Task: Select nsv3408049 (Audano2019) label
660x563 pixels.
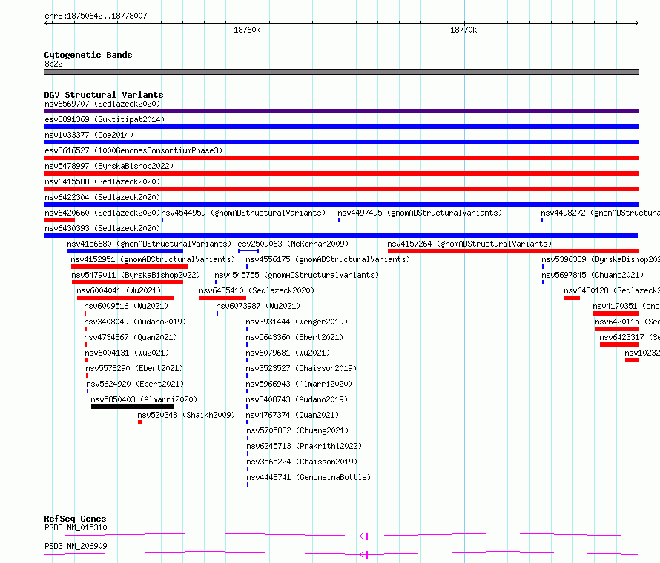Action: coord(135,322)
